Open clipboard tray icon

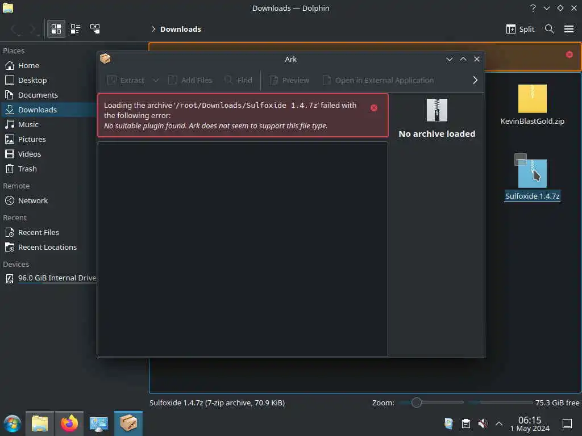pyautogui.click(x=466, y=424)
